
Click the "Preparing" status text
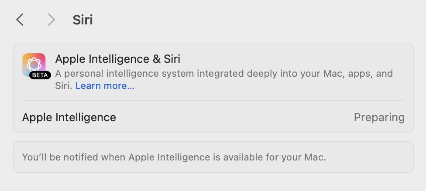coord(379,117)
